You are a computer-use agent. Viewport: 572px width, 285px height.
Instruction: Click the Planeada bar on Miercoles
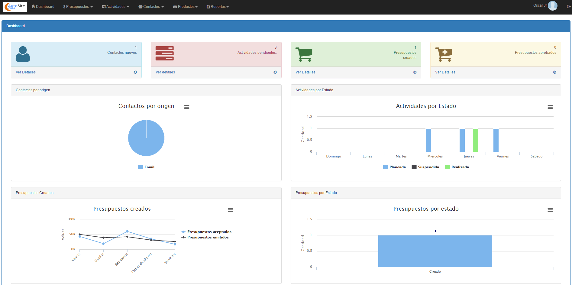coord(428,140)
